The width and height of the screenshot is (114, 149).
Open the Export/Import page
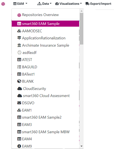(98, 4)
